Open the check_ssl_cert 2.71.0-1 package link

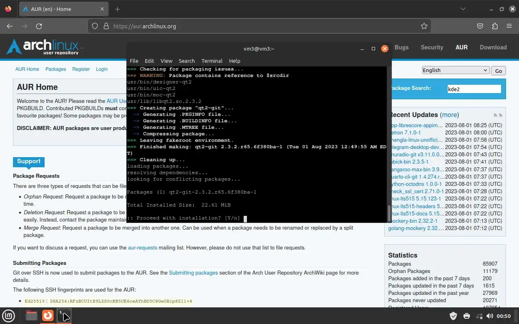pos(417,191)
